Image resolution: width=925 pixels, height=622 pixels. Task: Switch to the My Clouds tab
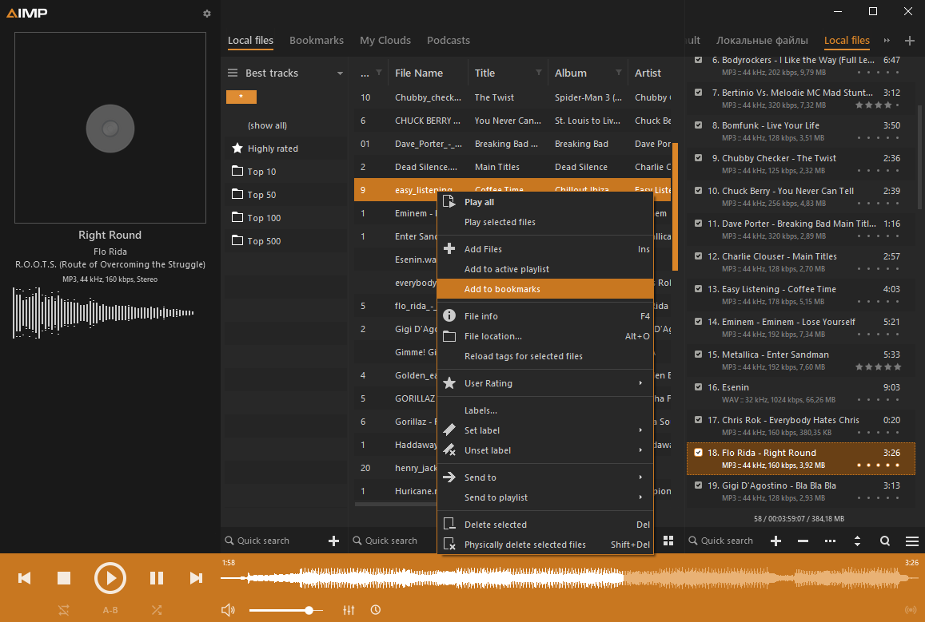[385, 40]
